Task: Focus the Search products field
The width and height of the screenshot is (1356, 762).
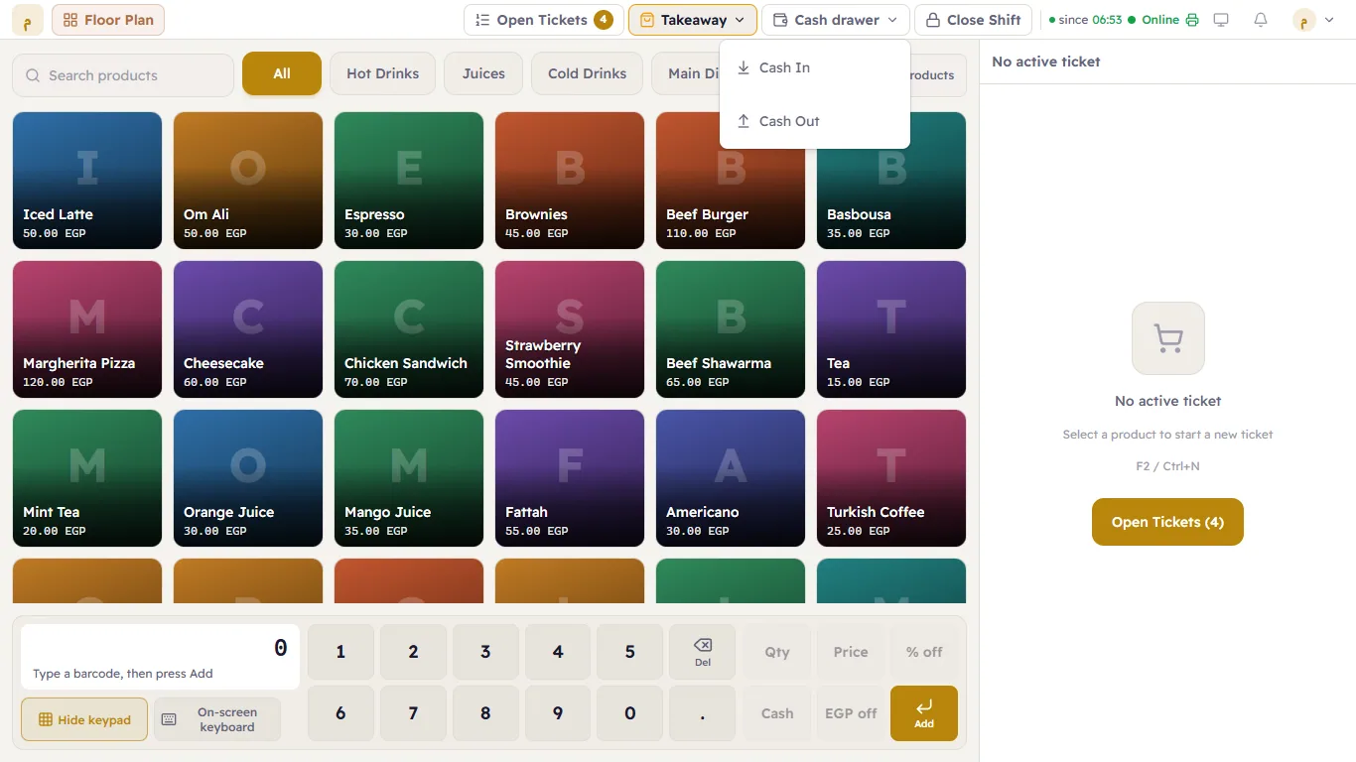Action: [123, 75]
